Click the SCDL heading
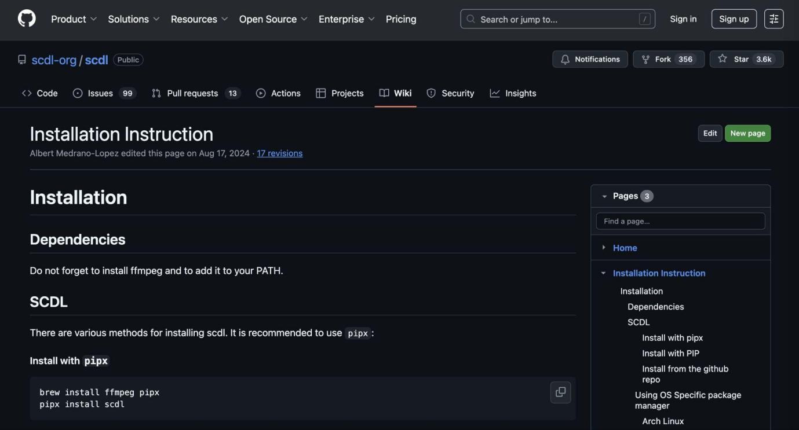The width and height of the screenshot is (799, 430). [x=49, y=302]
